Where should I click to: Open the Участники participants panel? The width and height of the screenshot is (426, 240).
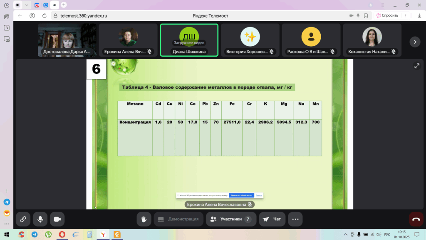point(230,219)
